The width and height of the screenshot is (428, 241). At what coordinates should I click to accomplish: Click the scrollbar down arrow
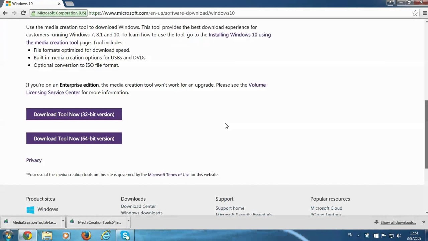(x=426, y=213)
